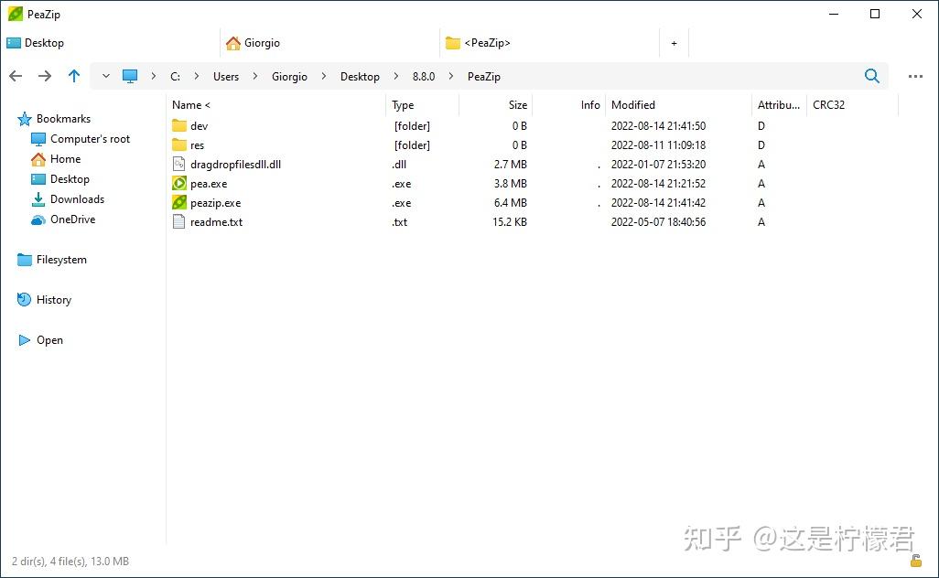The image size is (939, 578).
Task: Select 8.8.0 in the breadcrumb path
Action: [424, 77]
